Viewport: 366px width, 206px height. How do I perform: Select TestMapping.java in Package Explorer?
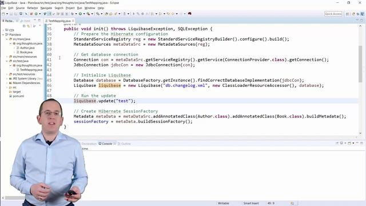[x=29, y=70]
